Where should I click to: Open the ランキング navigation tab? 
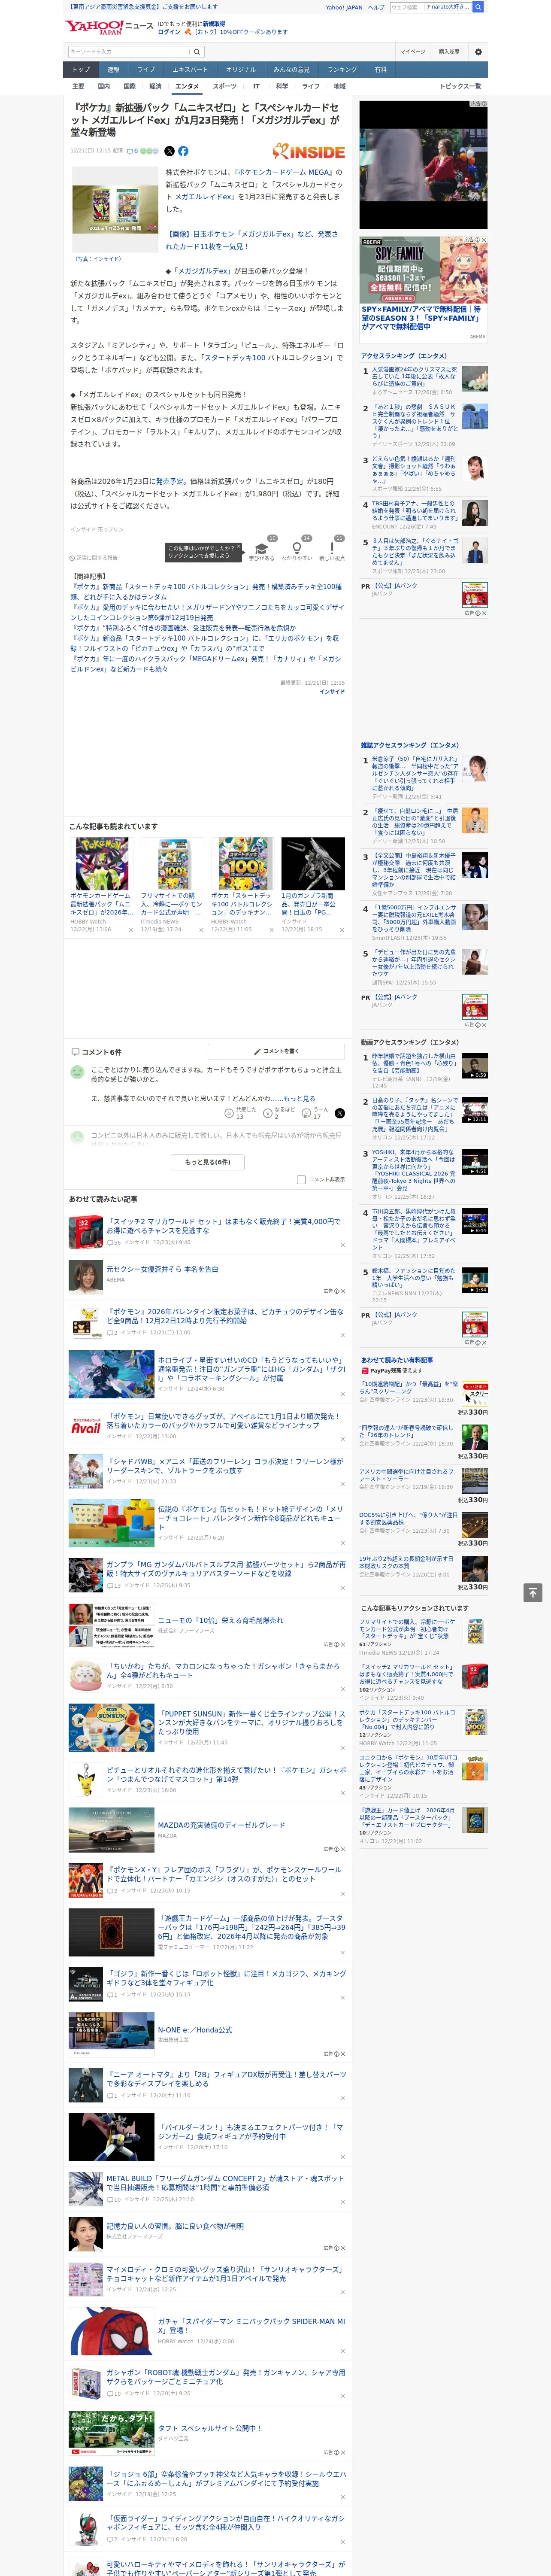coord(343,70)
